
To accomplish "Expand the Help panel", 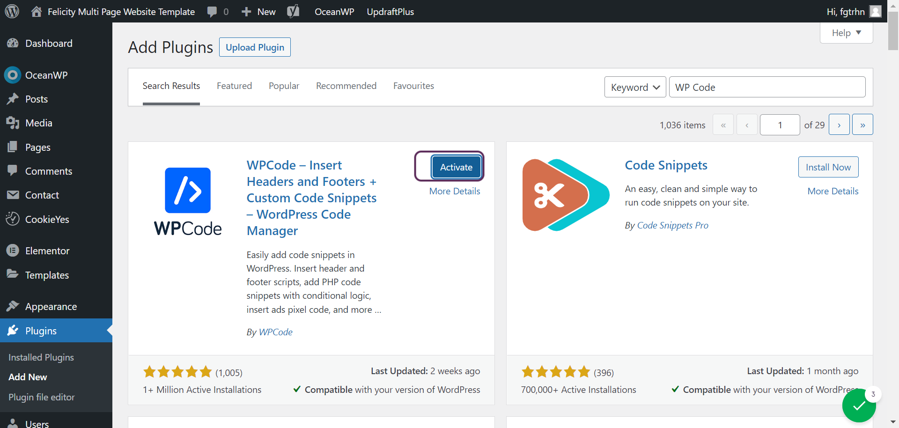I will (x=846, y=33).
